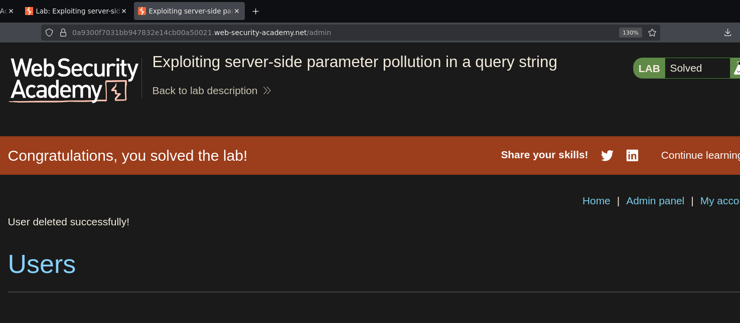Open the Home link

click(x=596, y=201)
